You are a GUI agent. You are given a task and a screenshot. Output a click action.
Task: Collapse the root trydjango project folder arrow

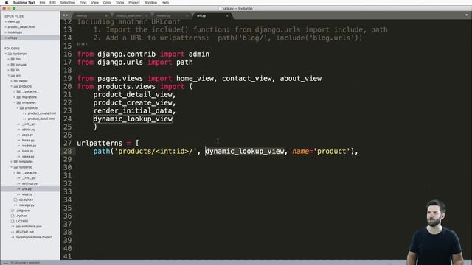tap(5, 54)
